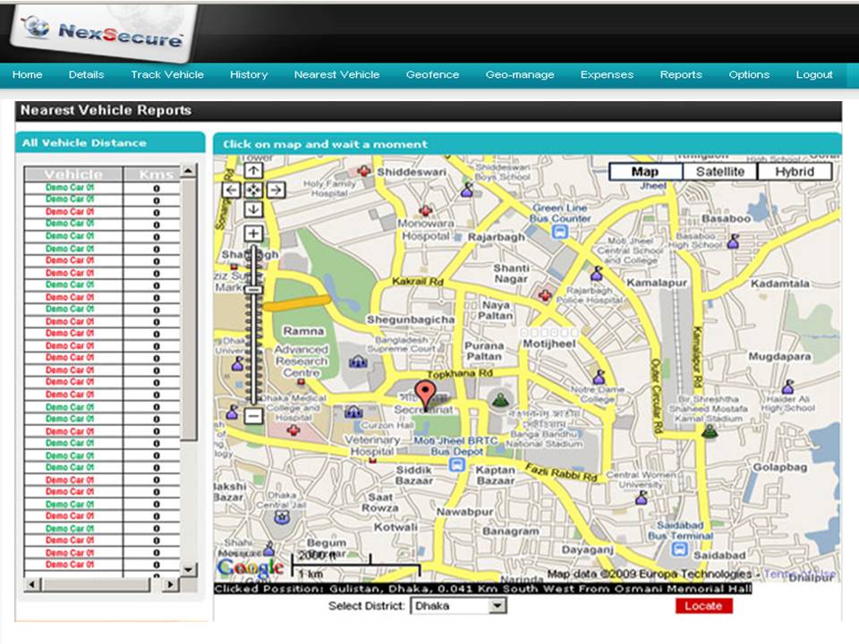This screenshot has width=859, height=644.
Task: Switch map to Hybrid view
Action: coord(794,172)
